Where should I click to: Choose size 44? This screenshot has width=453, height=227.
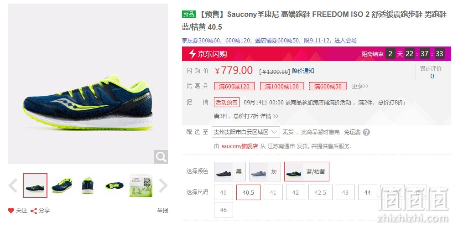click(368, 192)
